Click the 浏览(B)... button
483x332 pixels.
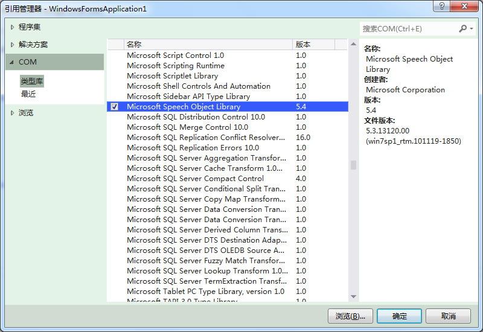tap(350, 316)
